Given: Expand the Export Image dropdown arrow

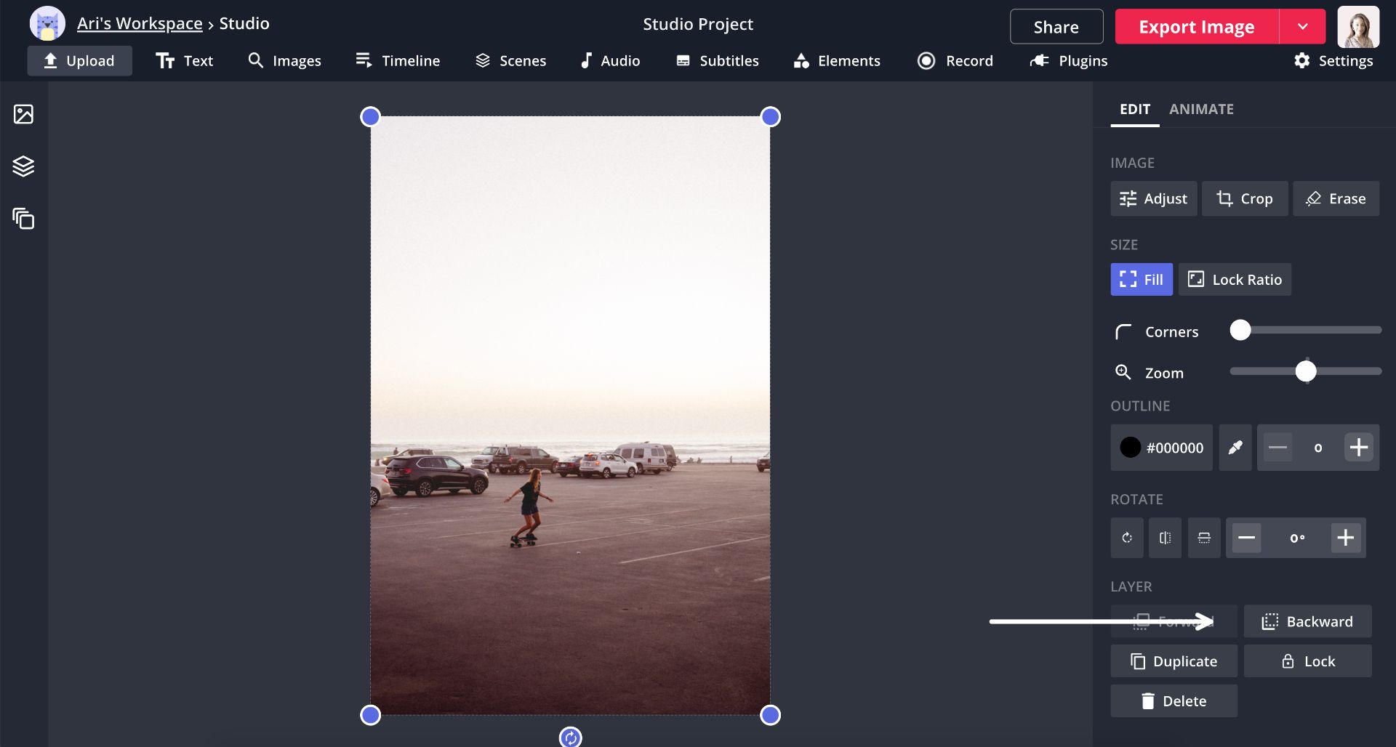Looking at the screenshot, I should (x=1302, y=27).
